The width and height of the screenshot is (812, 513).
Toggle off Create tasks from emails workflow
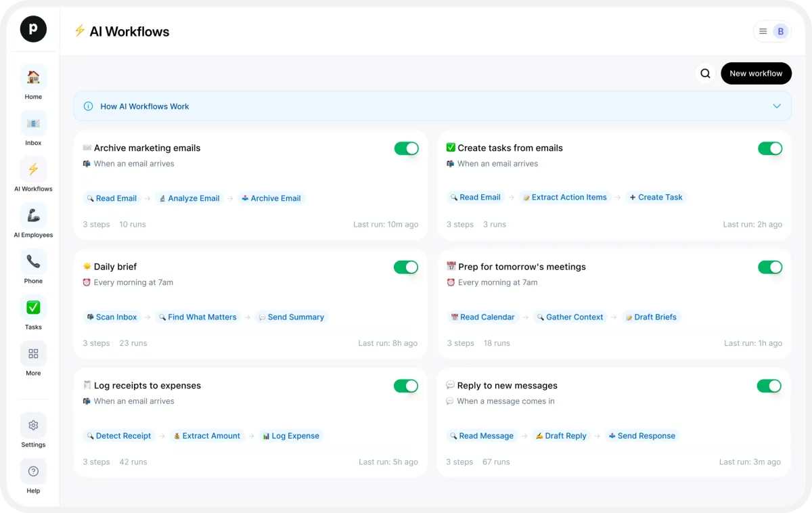click(770, 148)
